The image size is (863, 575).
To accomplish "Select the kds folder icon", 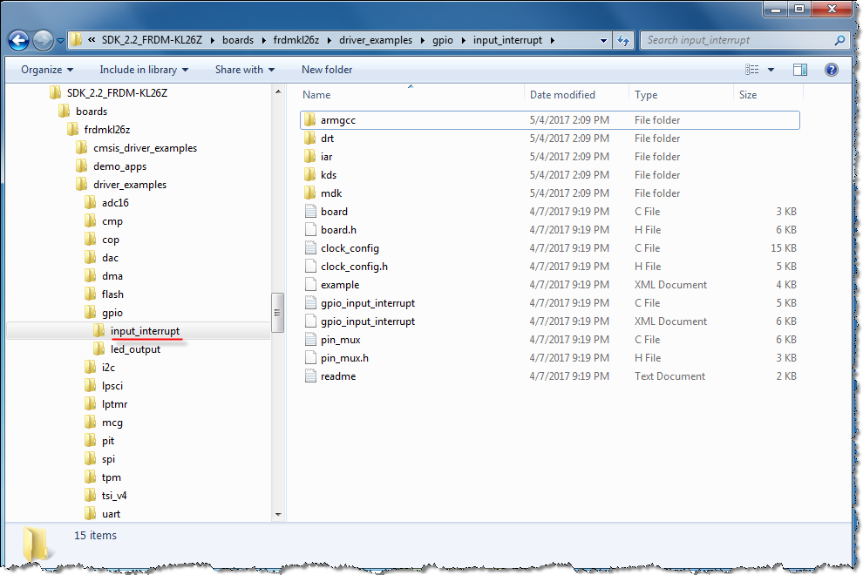I will pos(310,175).
